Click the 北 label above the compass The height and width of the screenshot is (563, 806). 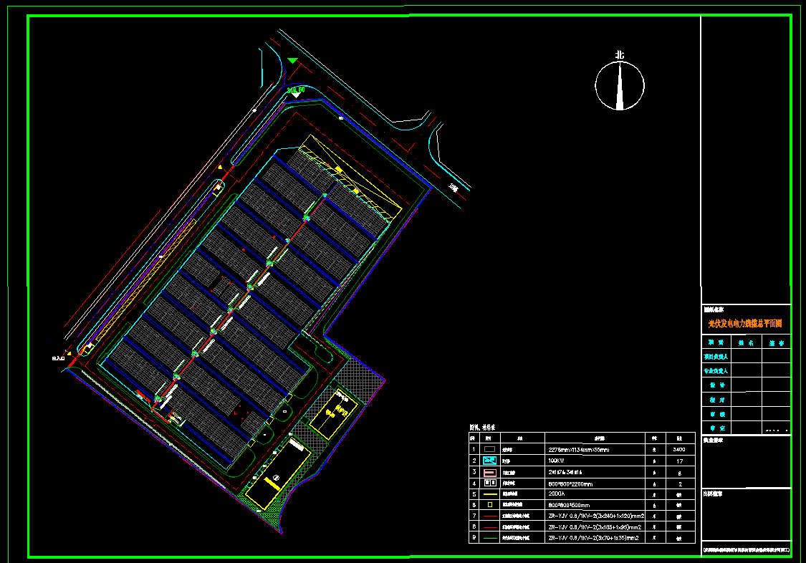pos(620,55)
